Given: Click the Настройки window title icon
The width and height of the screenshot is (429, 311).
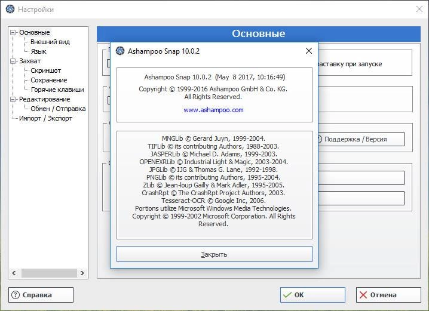Looking at the screenshot, I should [10, 10].
